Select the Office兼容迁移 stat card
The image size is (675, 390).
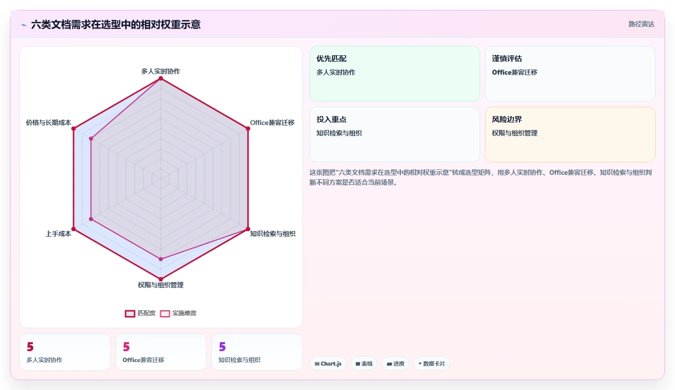tap(161, 352)
